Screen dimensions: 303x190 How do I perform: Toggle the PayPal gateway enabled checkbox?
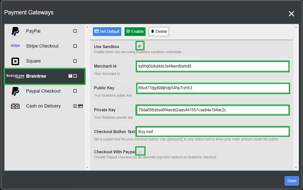tap(75, 31)
